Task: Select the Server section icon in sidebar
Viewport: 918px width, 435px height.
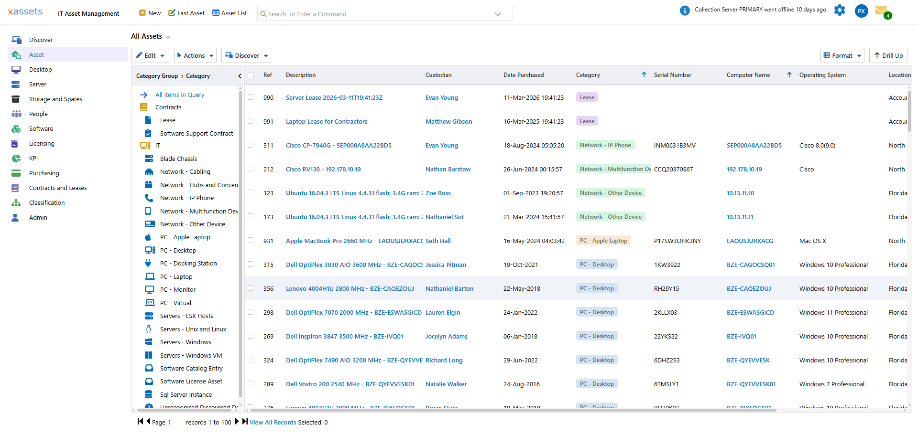Action: tap(16, 84)
